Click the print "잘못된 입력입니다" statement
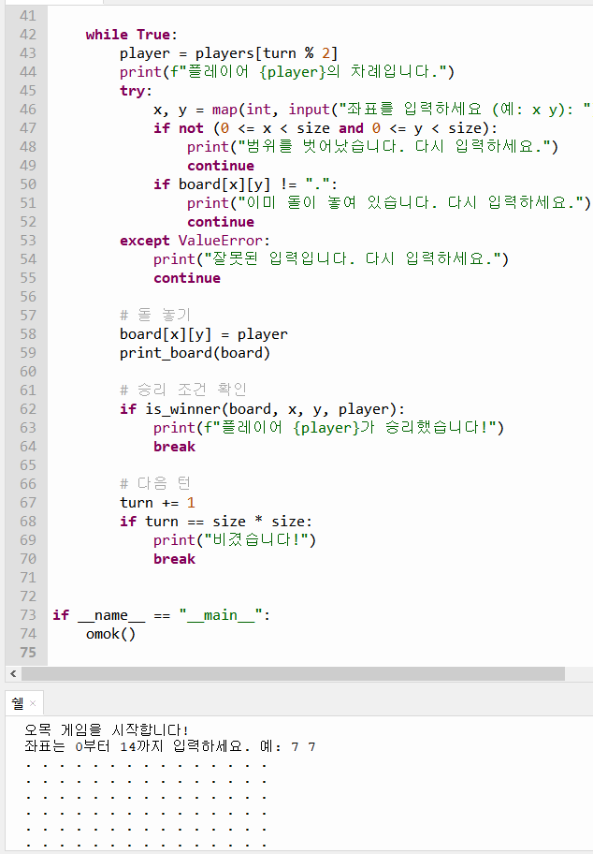The width and height of the screenshot is (593, 854). (x=331, y=259)
